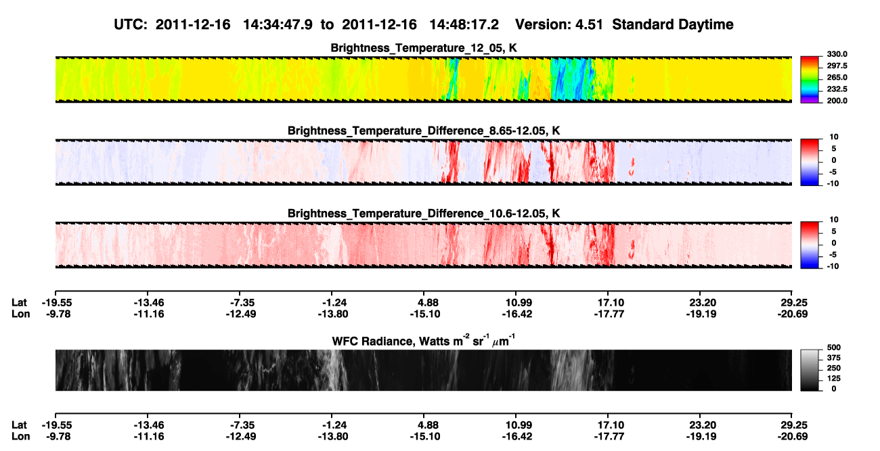
Task: Click the Lat label on the axis above WFC panel
Action: coord(20,302)
